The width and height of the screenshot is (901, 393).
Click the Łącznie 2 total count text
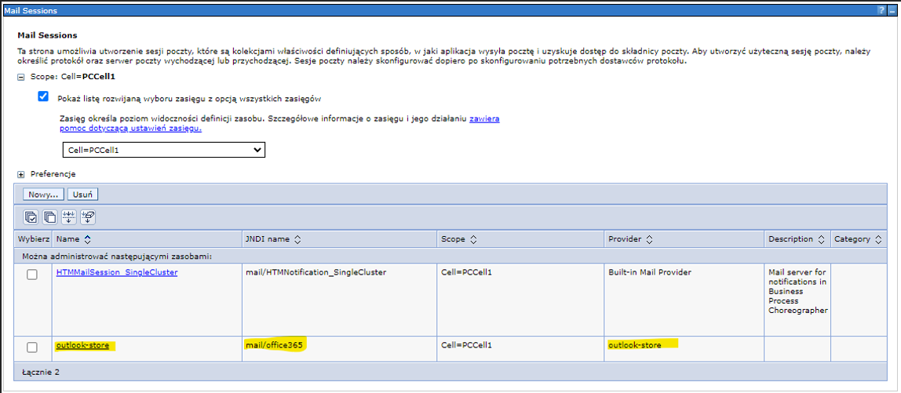41,372
